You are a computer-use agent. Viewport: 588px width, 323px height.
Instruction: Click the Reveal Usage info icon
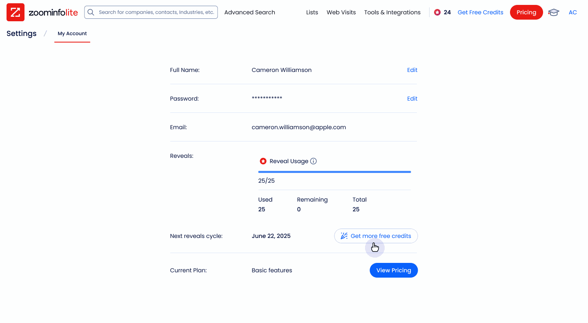314,161
